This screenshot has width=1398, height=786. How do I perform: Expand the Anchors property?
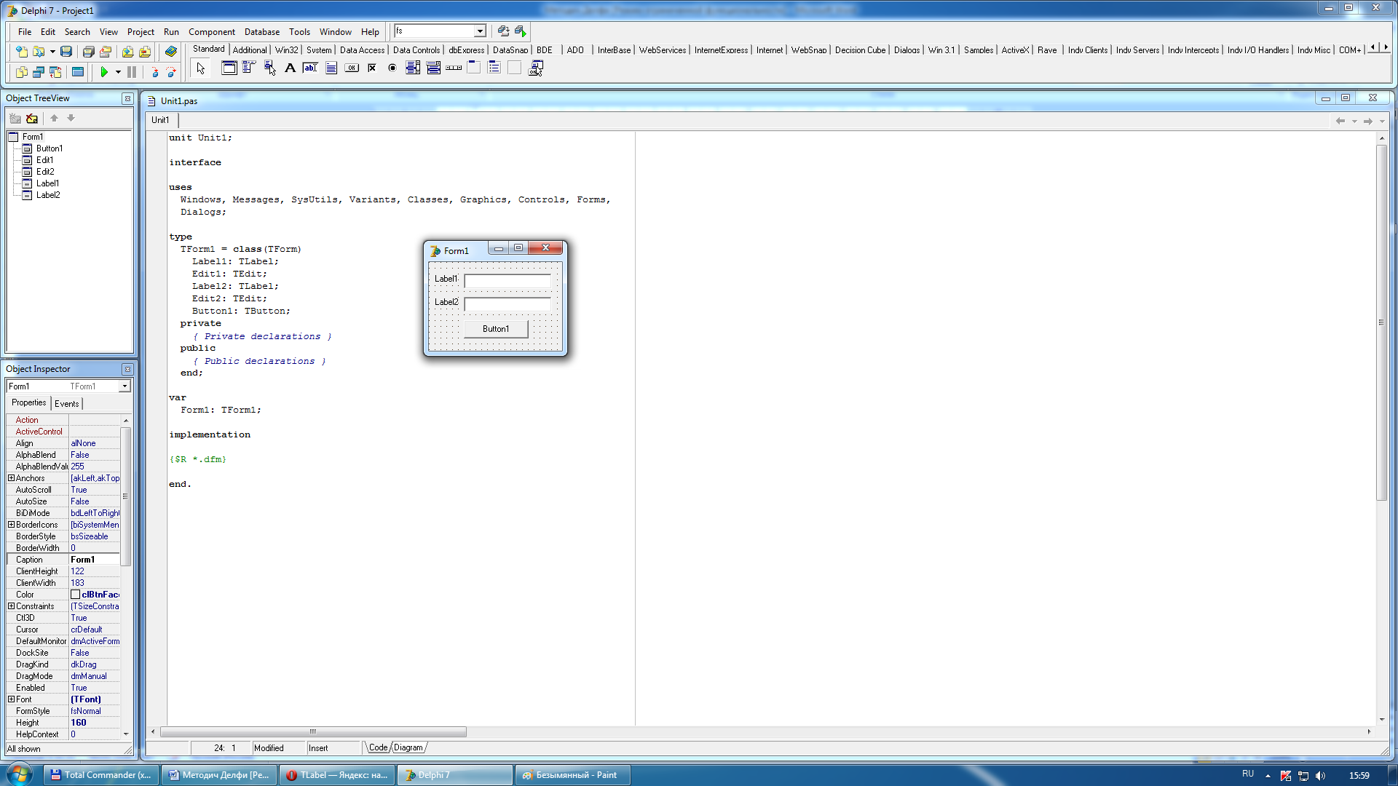pyautogui.click(x=11, y=478)
